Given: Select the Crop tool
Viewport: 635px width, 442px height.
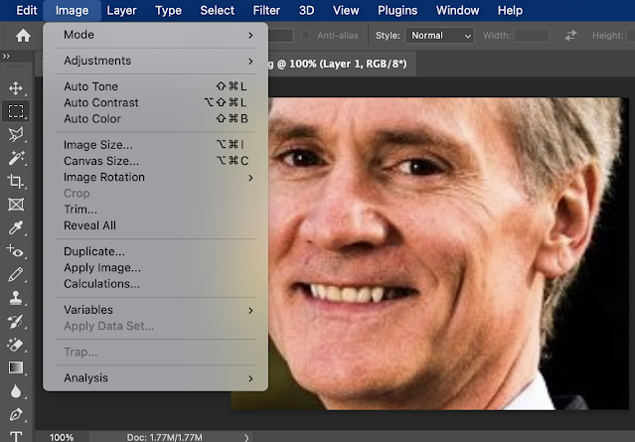Looking at the screenshot, I should tap(16, 181).
